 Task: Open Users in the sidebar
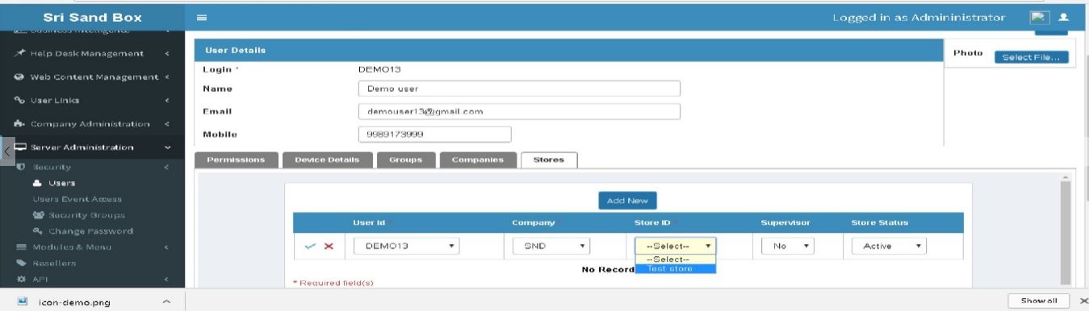click(63, 183)
